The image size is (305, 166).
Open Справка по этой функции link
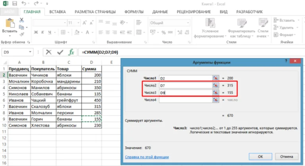tap(147, 157)
